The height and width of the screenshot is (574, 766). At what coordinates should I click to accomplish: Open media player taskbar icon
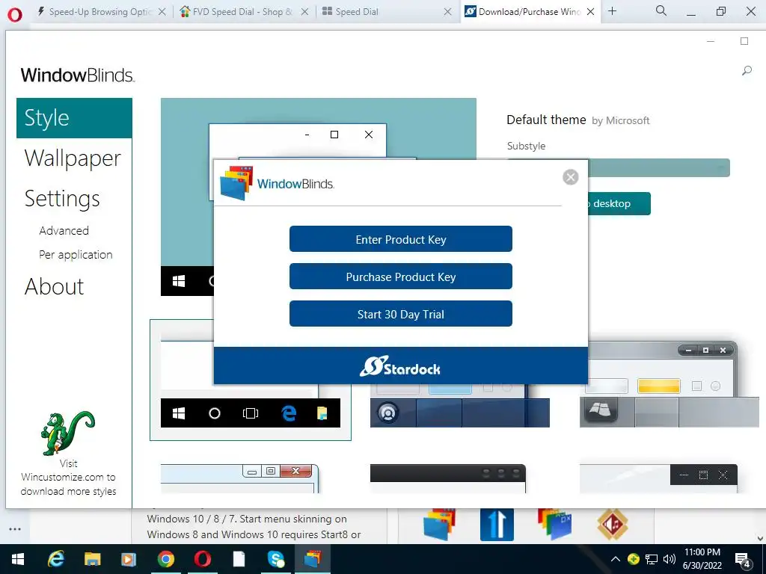[x=129, y=559]
